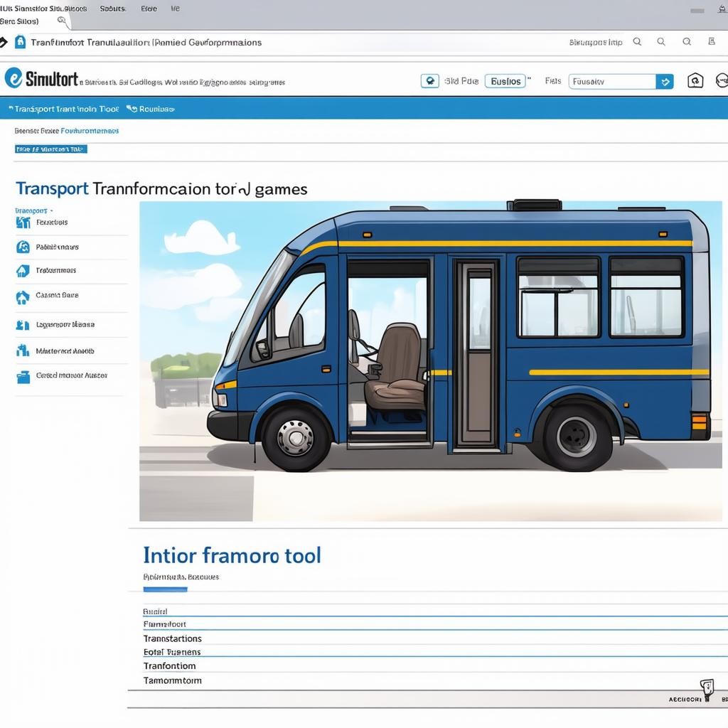Select the Transstartions row in the list
Image resolution: width=728 pixels, height=728 pixels.
(173, 638)
